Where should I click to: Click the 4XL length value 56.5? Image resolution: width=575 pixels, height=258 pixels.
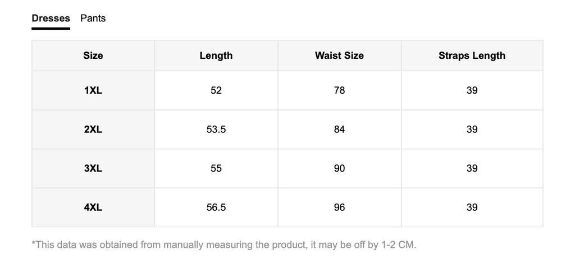click(216, 208)
